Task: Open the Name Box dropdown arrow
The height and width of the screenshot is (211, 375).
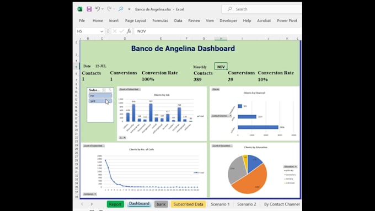Action: click(x=101, y=31)
